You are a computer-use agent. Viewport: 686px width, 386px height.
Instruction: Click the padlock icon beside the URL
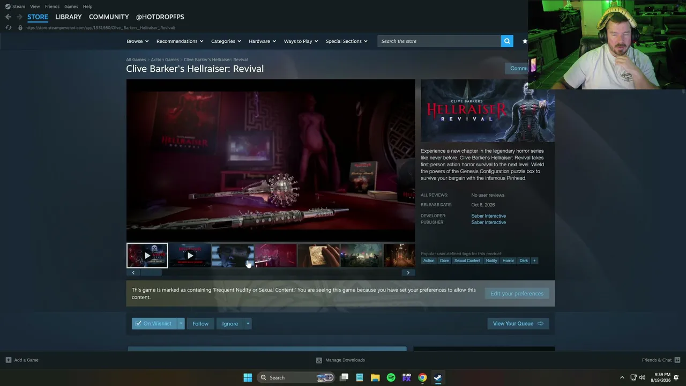[x=20, y=28]
